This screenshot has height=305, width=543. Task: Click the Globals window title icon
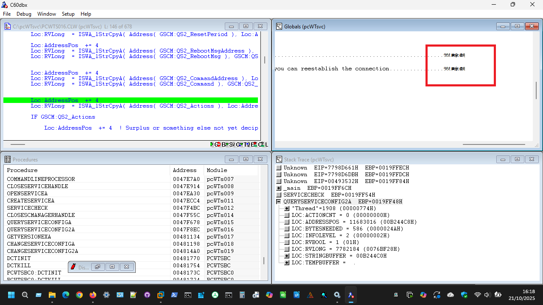coord(279,26)
